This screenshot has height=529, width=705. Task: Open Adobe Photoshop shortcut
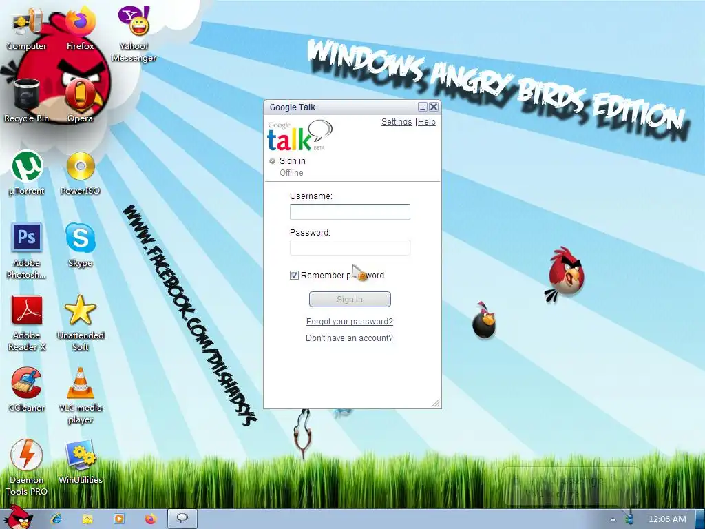click(26, 251)
